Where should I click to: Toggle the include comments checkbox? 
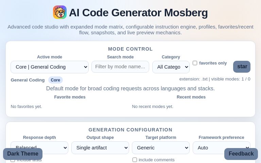pyautogui.click(x=135, y=160)
